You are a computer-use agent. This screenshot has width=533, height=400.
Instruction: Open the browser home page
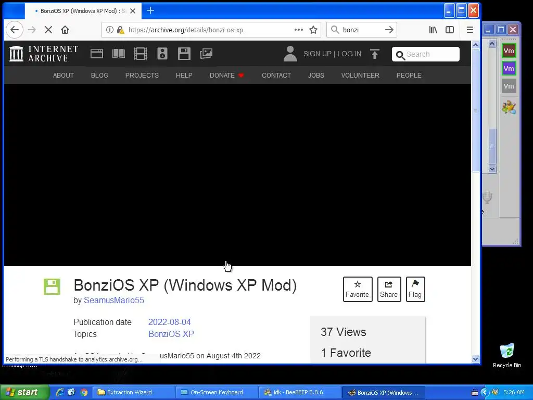coord(65,30)
